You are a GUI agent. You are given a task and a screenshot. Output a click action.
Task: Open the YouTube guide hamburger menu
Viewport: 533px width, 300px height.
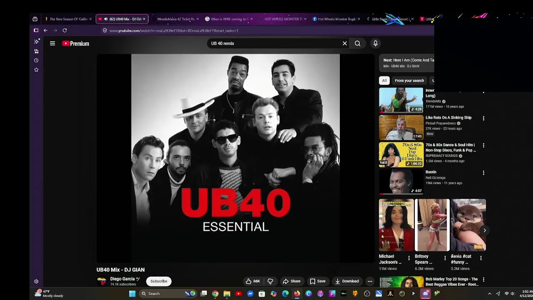(x=52, y=43)
